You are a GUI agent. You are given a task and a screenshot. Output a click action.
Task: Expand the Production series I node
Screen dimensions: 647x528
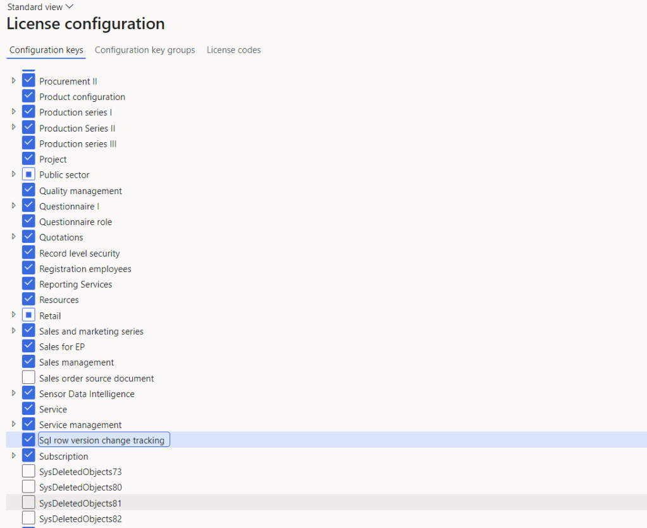pos(14,112)
